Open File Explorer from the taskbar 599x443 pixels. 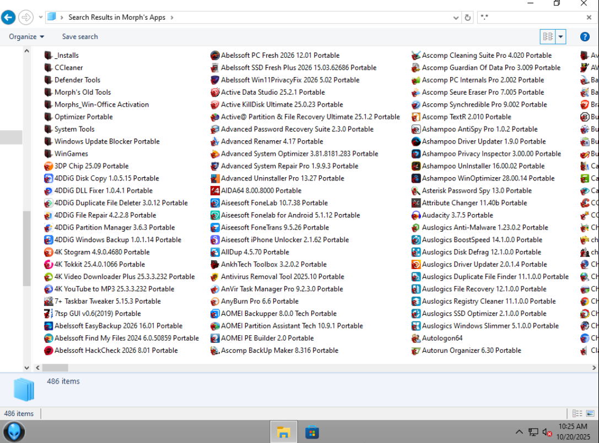(x=283, y=432)
